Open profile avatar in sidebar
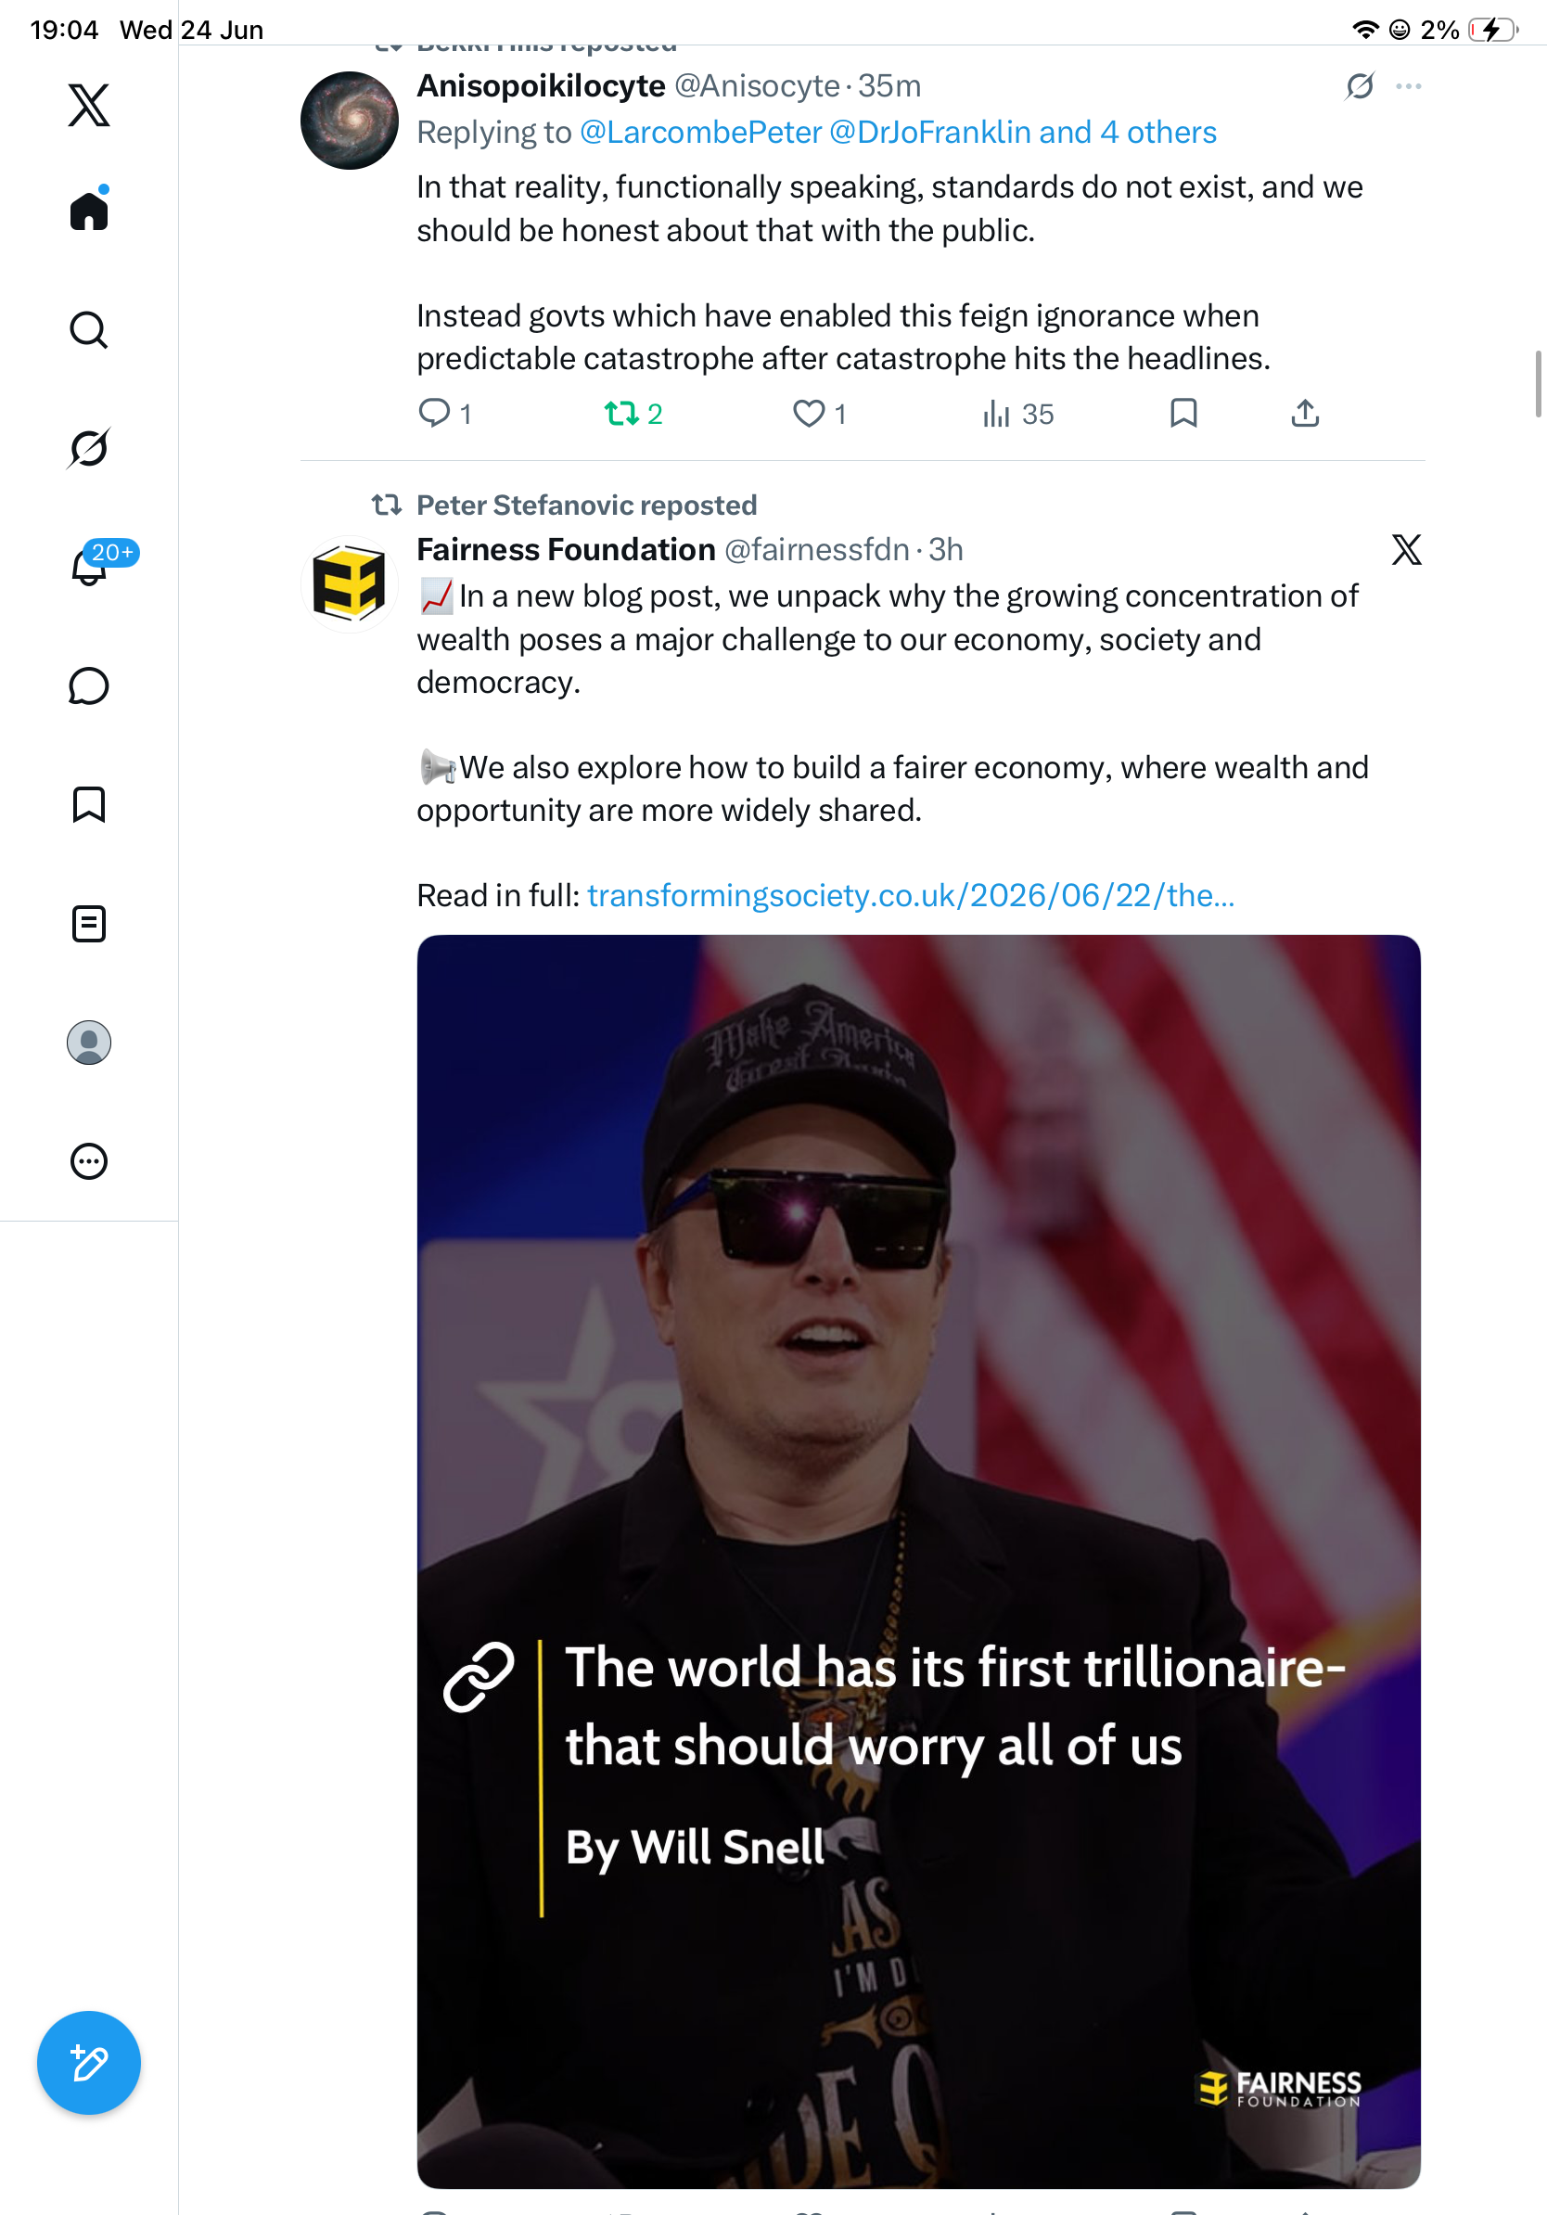1547x2215 pixels. pyautogui.click(x=89, y=1042)
